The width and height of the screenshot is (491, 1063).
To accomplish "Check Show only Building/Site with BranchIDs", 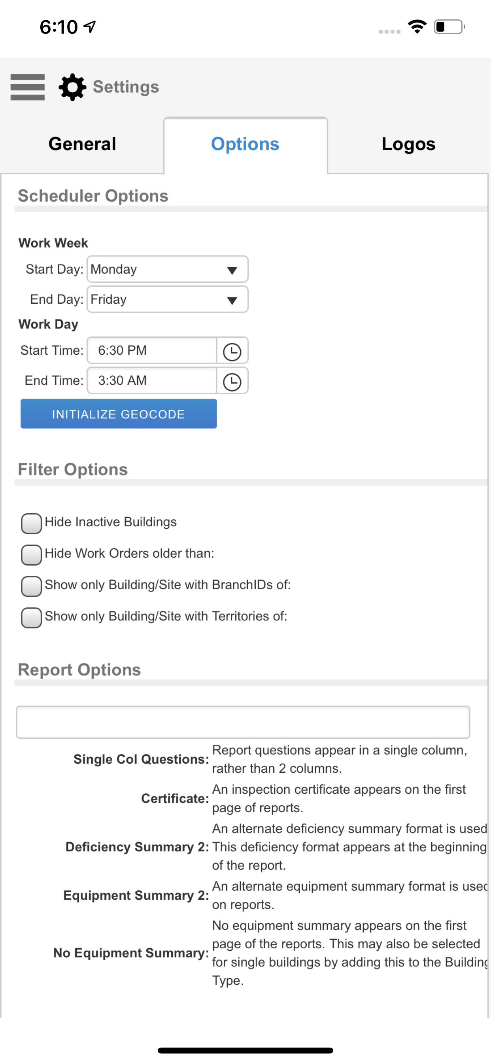I will [31, 586].
